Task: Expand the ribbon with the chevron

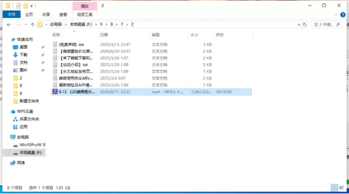Action: (x=336, y=15)
